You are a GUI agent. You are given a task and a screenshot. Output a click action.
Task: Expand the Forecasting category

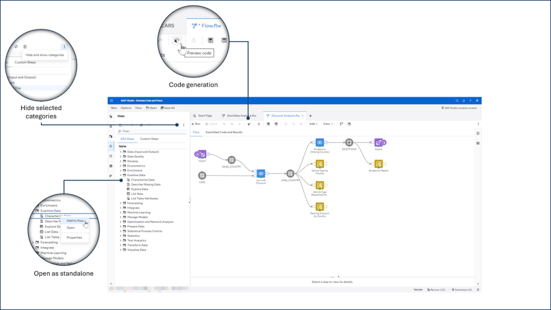click(x=121, y=203)
